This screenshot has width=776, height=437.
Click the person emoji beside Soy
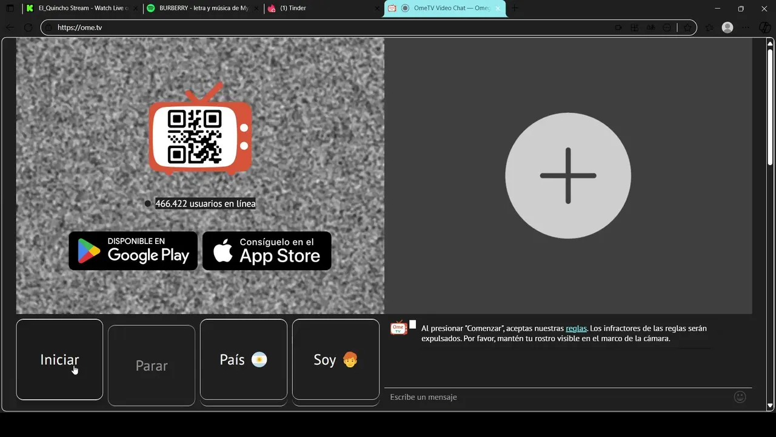coord(350,359)
